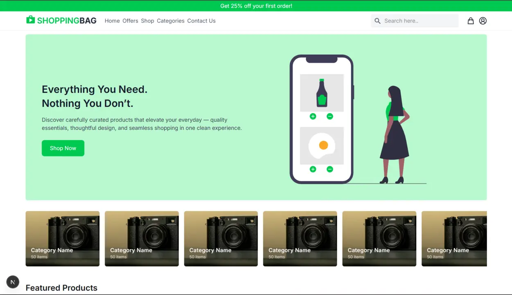
Task: Click the search magnifier icon
Action: coord(377,20)
